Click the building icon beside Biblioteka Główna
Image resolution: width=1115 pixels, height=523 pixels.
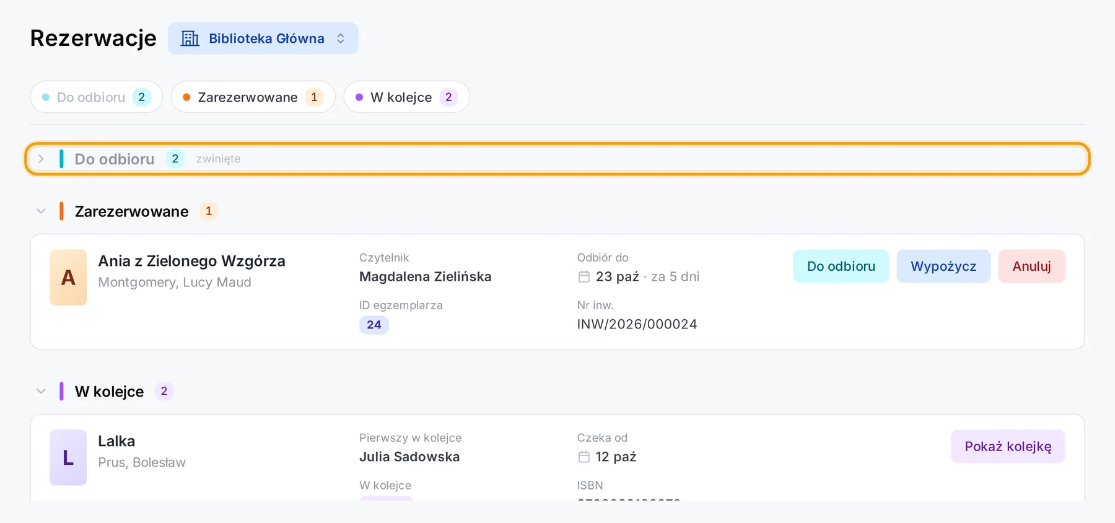click(x=190, y=38)
